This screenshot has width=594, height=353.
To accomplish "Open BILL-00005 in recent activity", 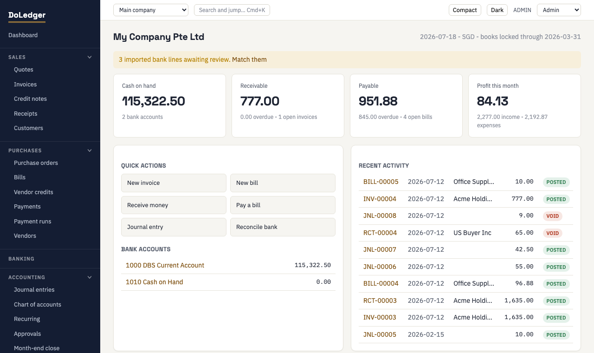I will pyautogui.click(x=381, y=182).
